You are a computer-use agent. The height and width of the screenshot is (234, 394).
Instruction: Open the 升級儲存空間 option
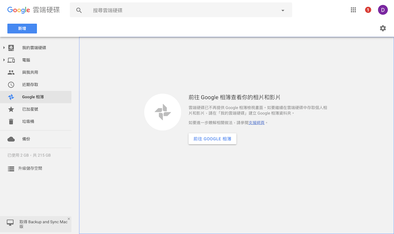click(x=30, y=168)
